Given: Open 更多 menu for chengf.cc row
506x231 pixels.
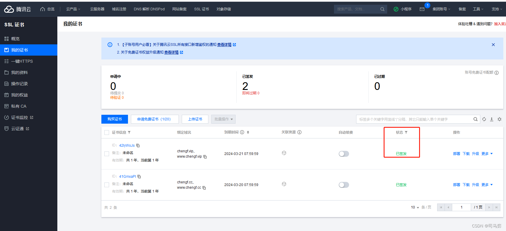Looking at the screenshot, I should pos(487,185).
